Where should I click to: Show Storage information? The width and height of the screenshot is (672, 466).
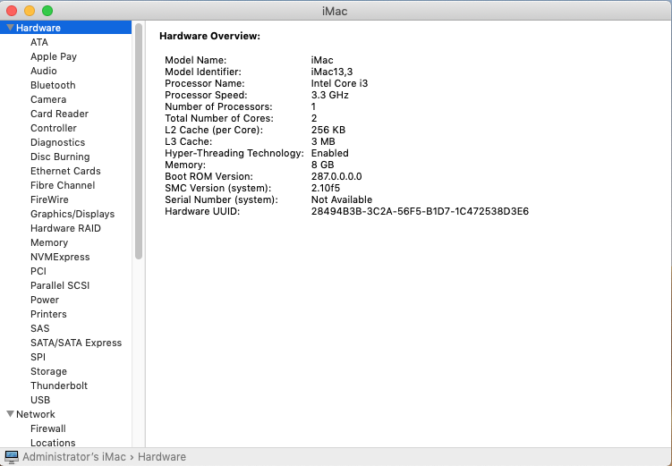click(48, 371)
